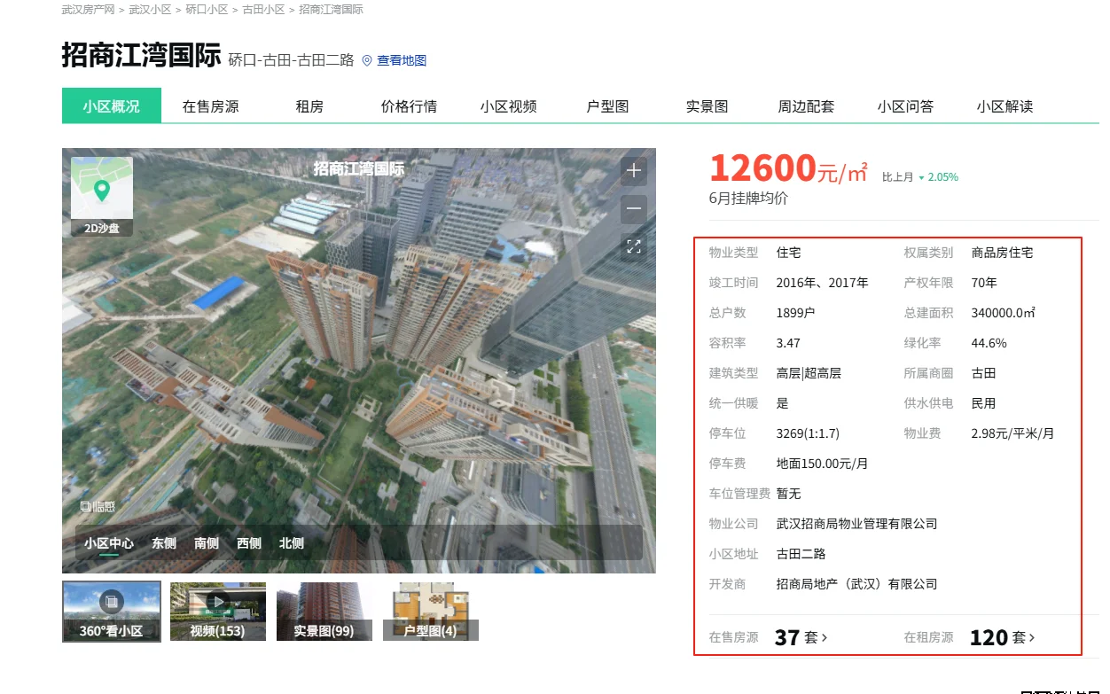1110x694 pixels.
Task: Click the 商品房住宅 ownership value
Action: coord(1002,253)
